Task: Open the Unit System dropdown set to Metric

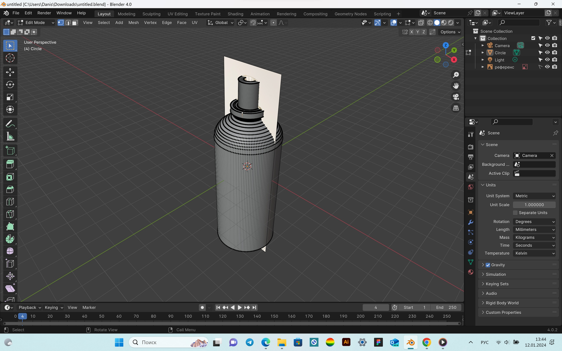Action: click(534, 196)
